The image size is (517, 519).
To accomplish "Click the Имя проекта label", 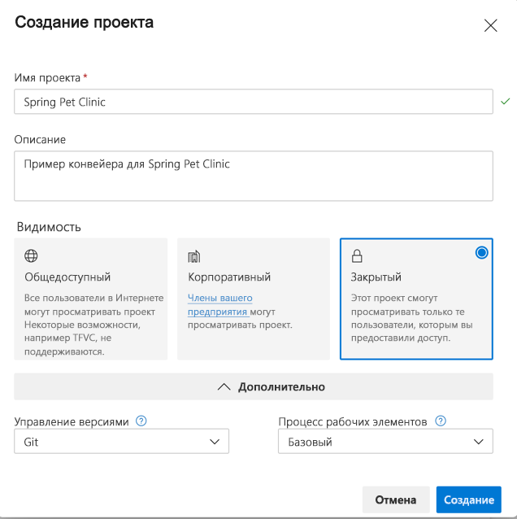I will coord(47,78).
